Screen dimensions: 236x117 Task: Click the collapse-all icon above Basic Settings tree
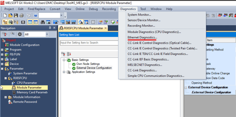click(x=69, y=54)
